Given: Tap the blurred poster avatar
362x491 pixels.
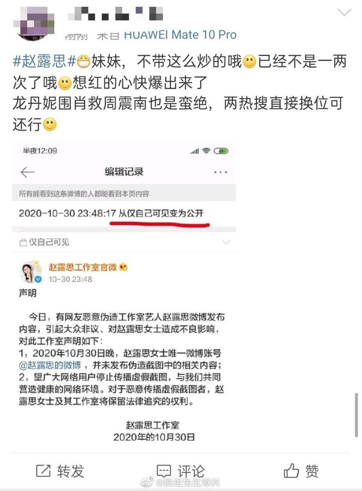Looking at the screenshot, I should point(34,23).
